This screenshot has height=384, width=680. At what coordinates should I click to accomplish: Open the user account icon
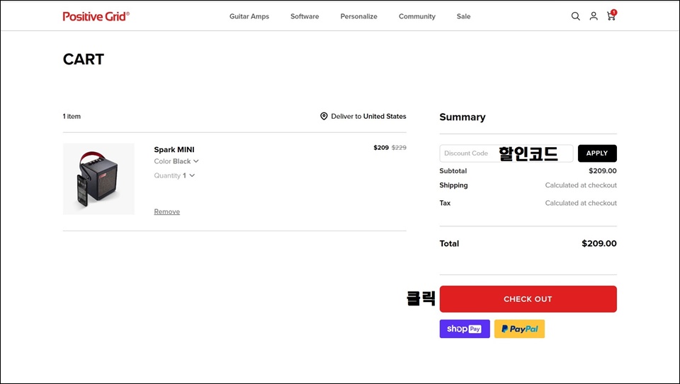pos(594,16)
